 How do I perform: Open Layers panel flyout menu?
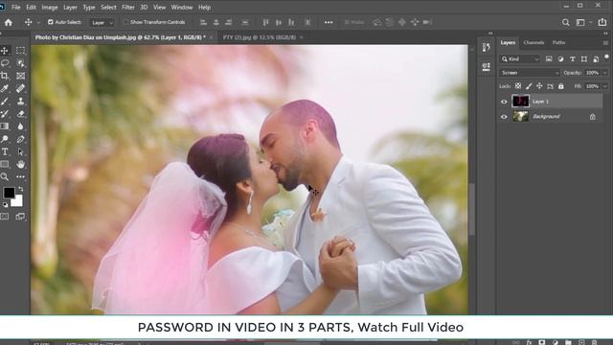[x=605, y=42]
